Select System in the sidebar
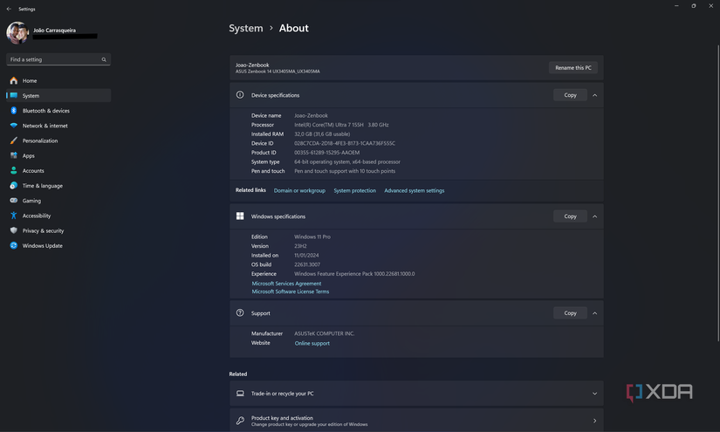 58,95
